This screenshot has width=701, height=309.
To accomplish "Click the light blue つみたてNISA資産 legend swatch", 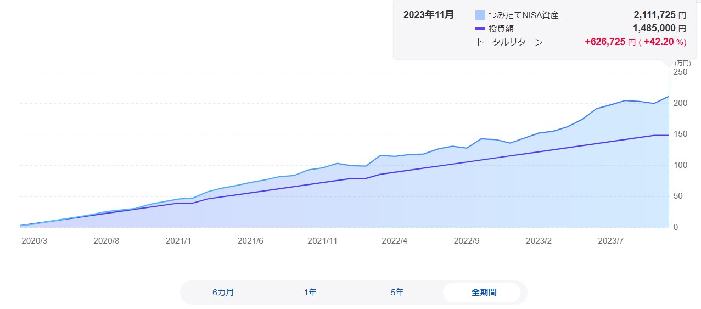I will click(480, 15).
